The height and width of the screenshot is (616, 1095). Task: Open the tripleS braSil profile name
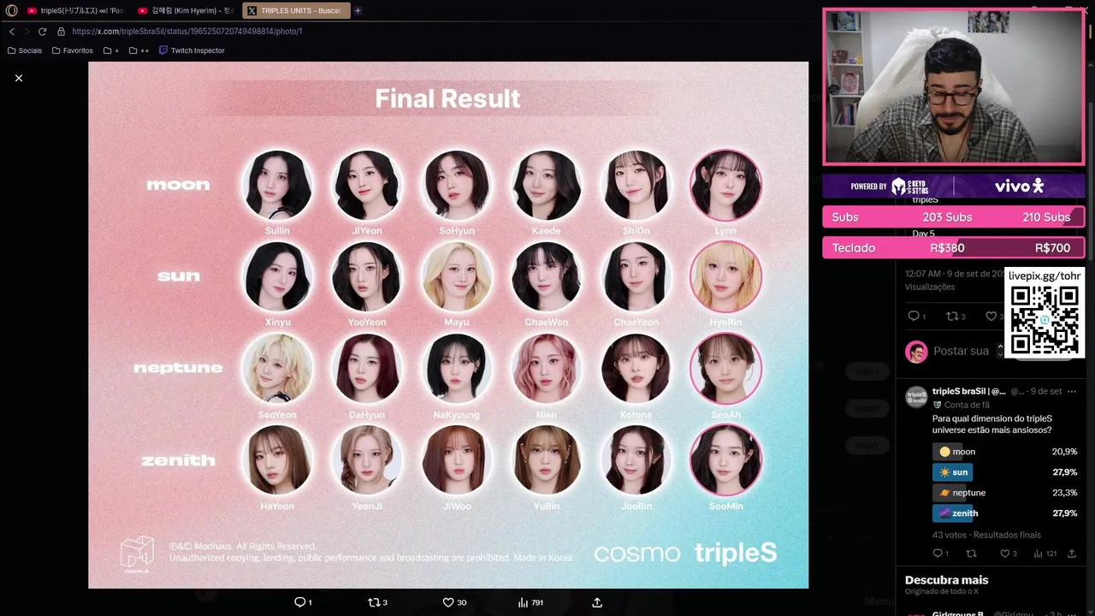(968, 391)
